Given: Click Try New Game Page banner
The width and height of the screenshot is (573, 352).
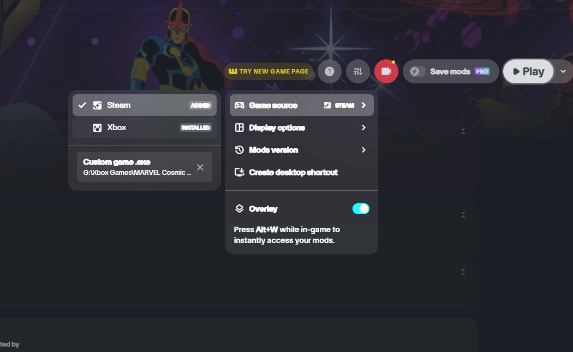Looking at the screenshot, I should [x=268, y=71].
